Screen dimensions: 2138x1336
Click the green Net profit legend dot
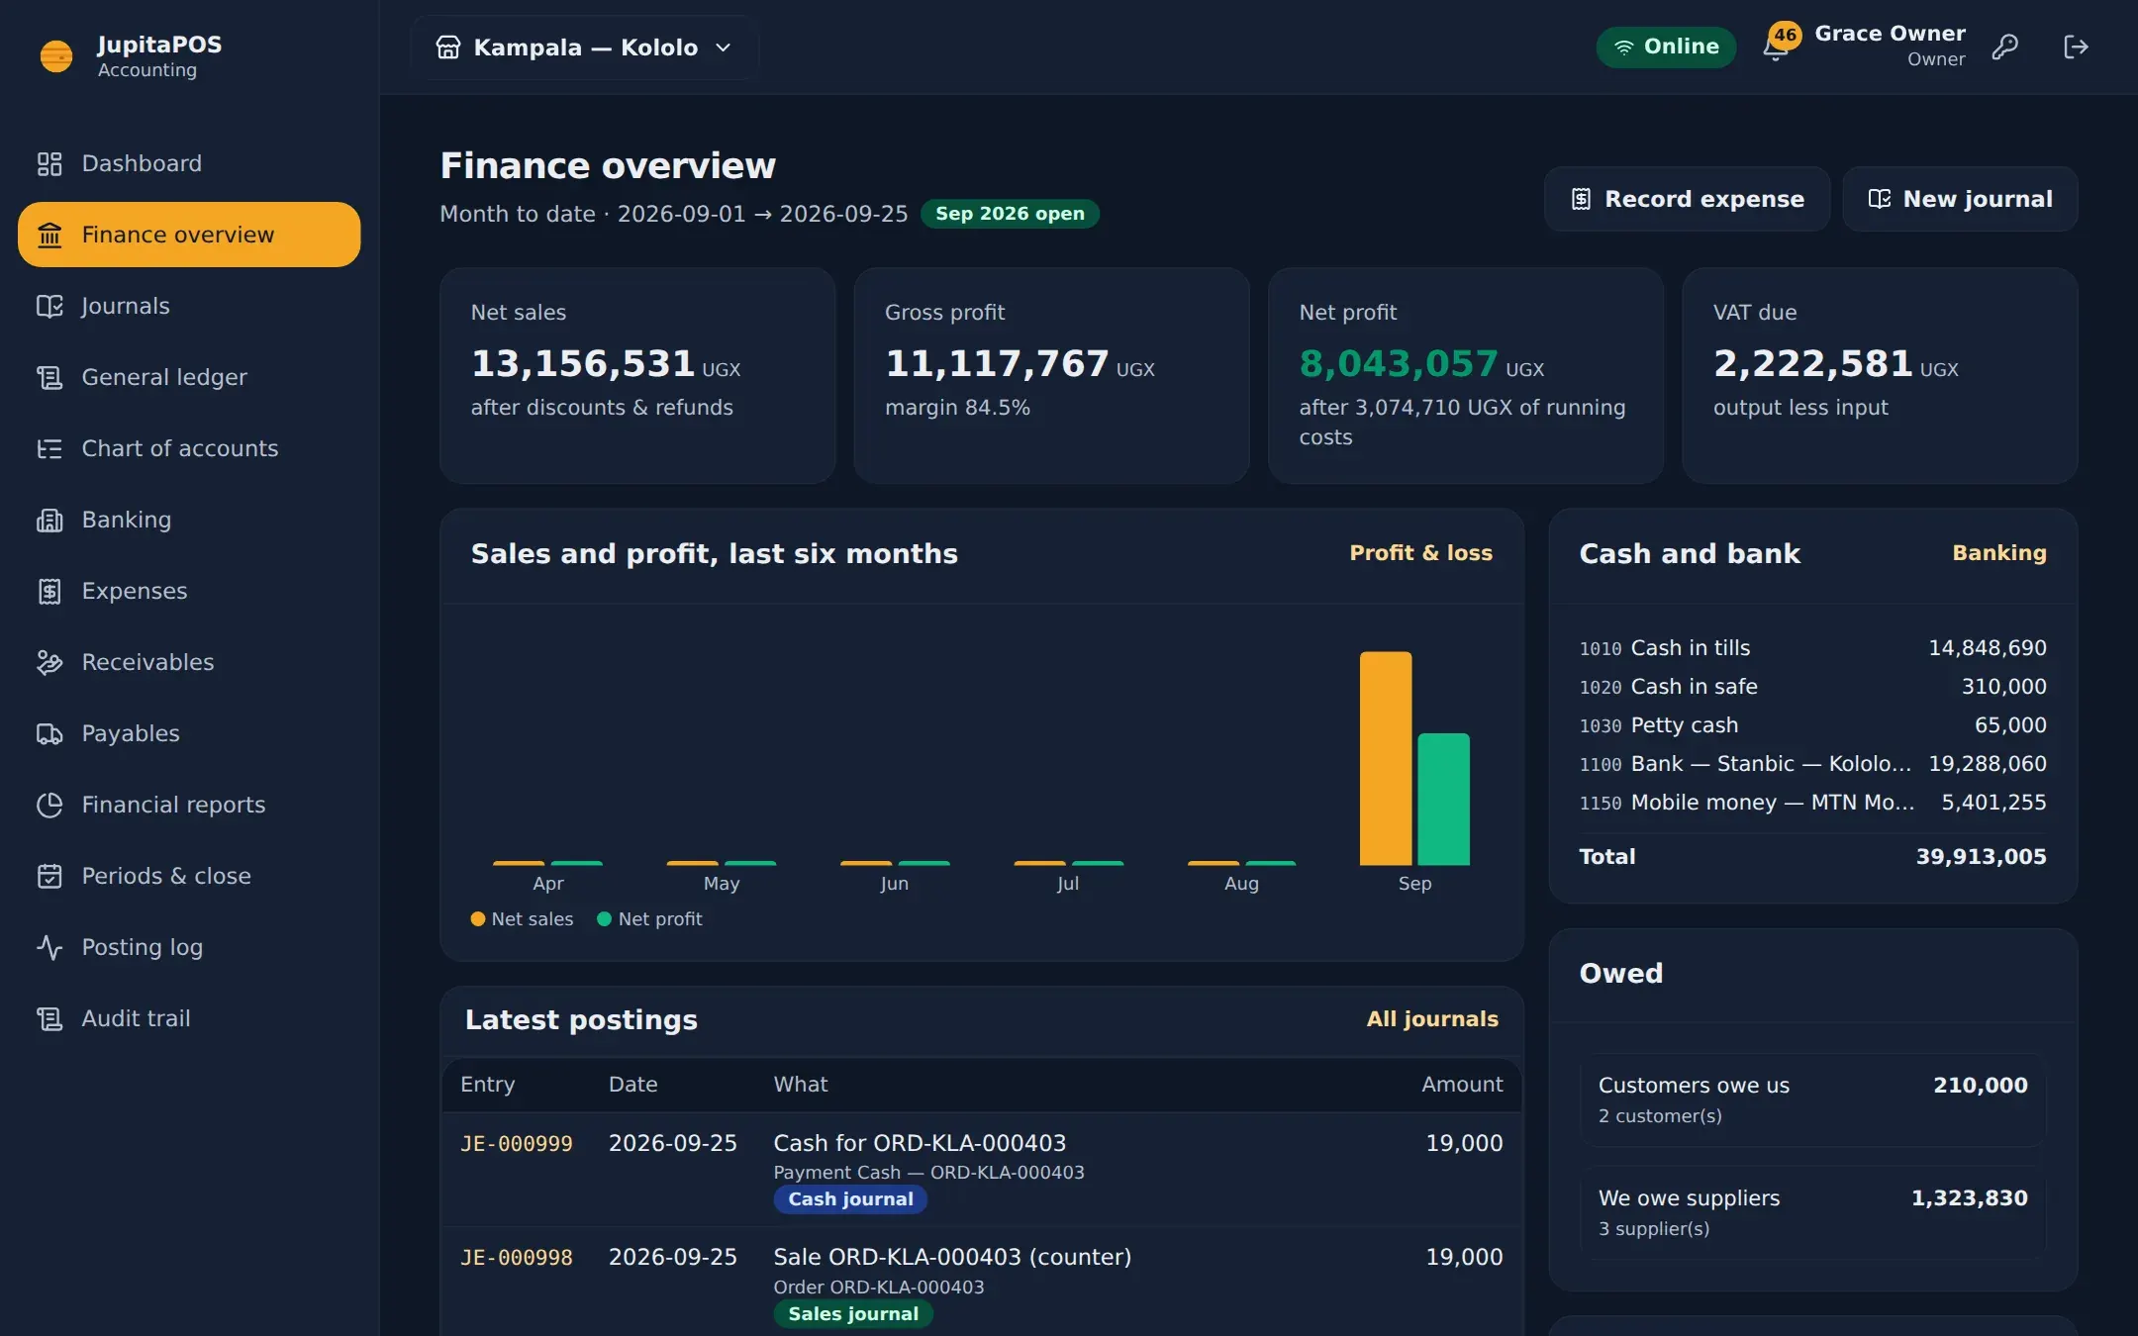[x=604, y=919]
